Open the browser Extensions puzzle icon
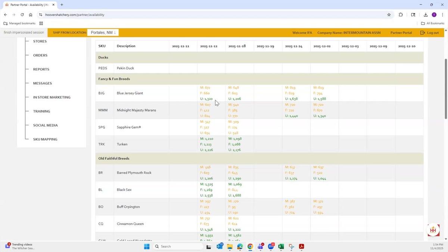 point(401,15)
